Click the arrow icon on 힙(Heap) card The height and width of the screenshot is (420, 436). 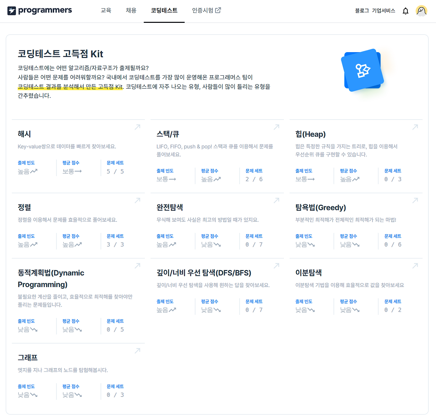(415, 127)
